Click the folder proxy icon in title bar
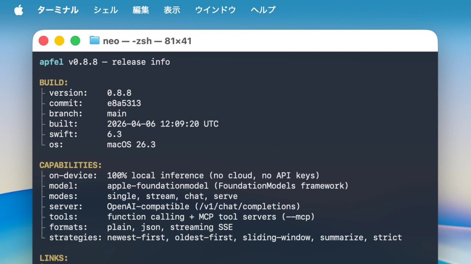 pos(94,40)
